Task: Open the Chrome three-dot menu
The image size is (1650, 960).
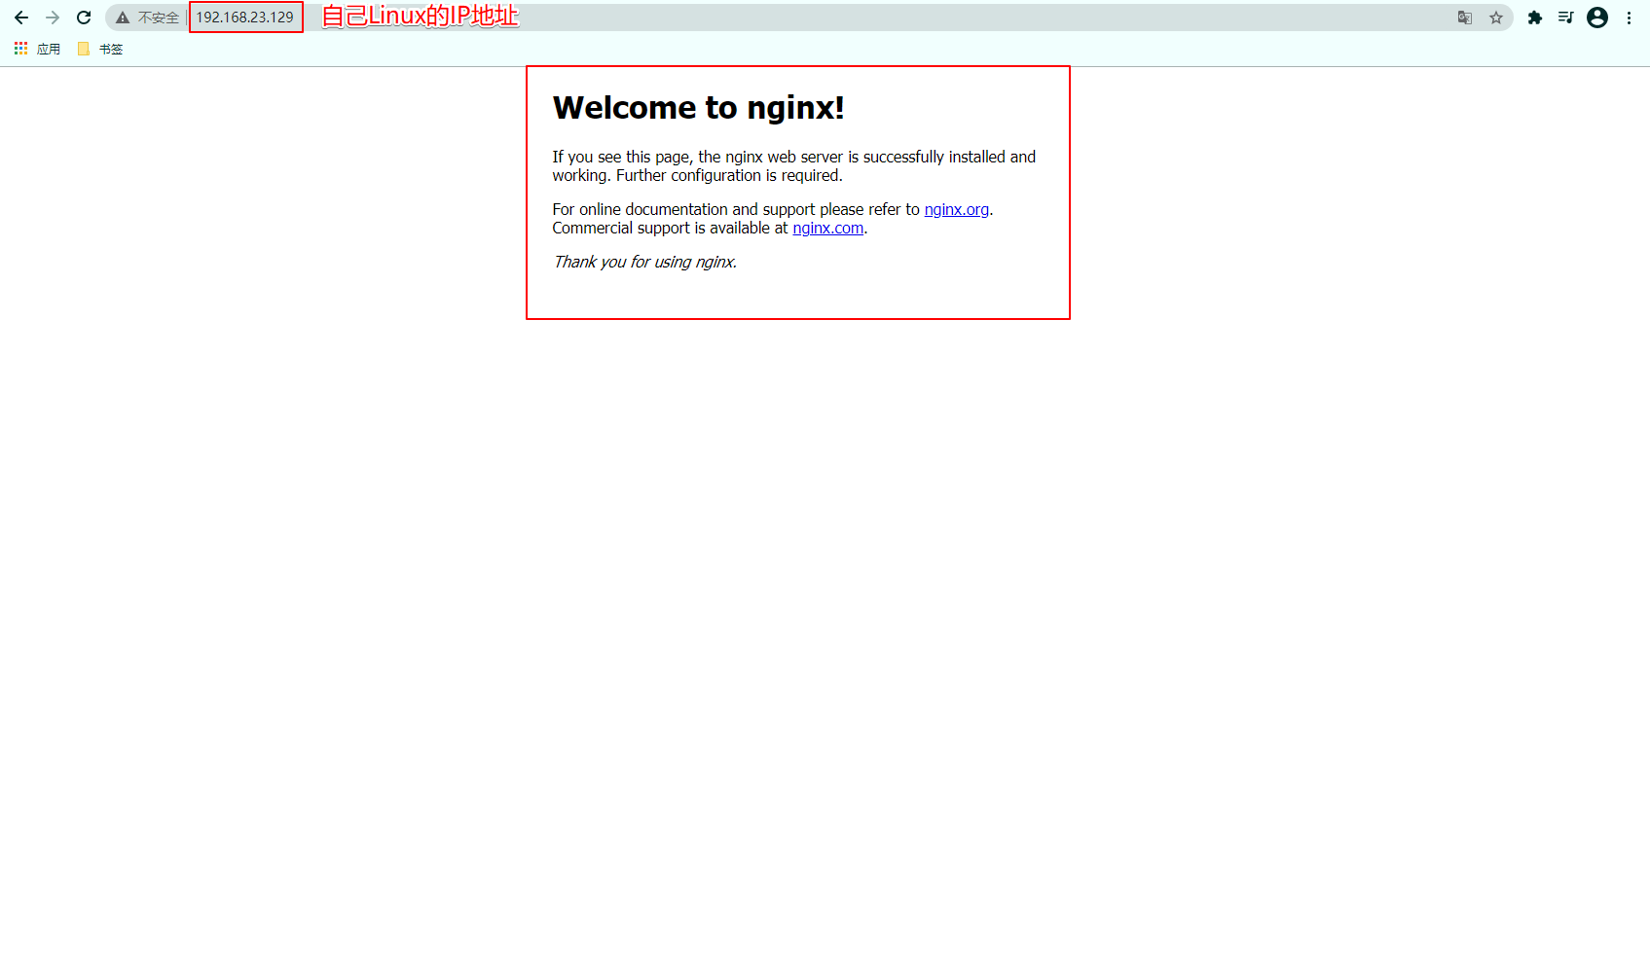Action: click(x=1629, y=18)
